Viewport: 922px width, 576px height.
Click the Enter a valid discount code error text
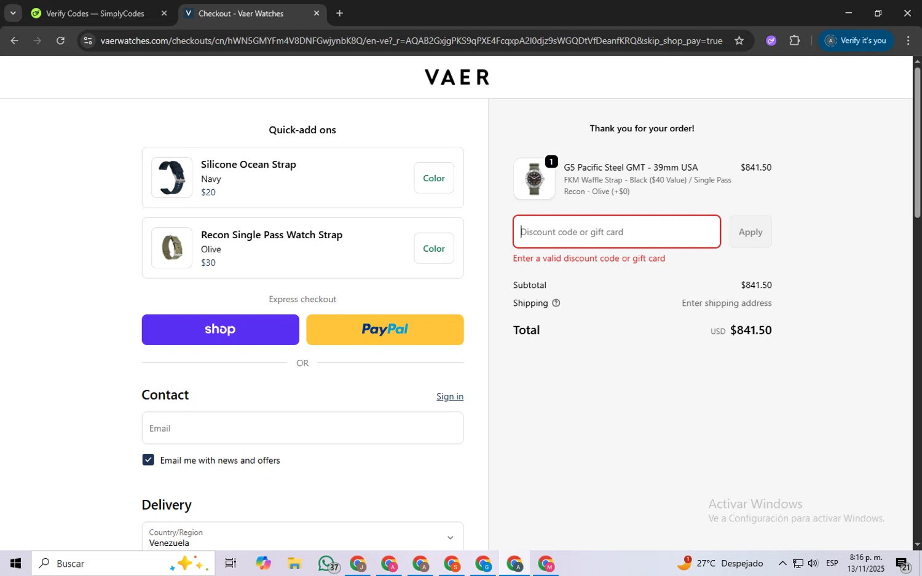pyautogui.click(x=589, y=259)
